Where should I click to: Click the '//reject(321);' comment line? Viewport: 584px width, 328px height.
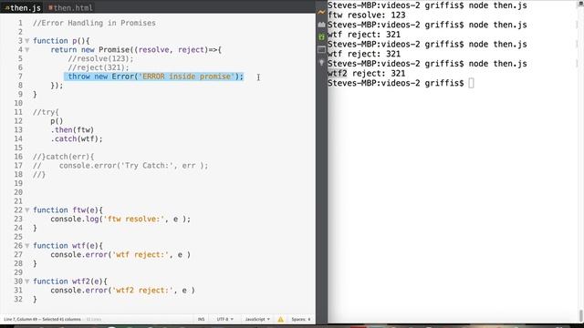coord(99,67)
